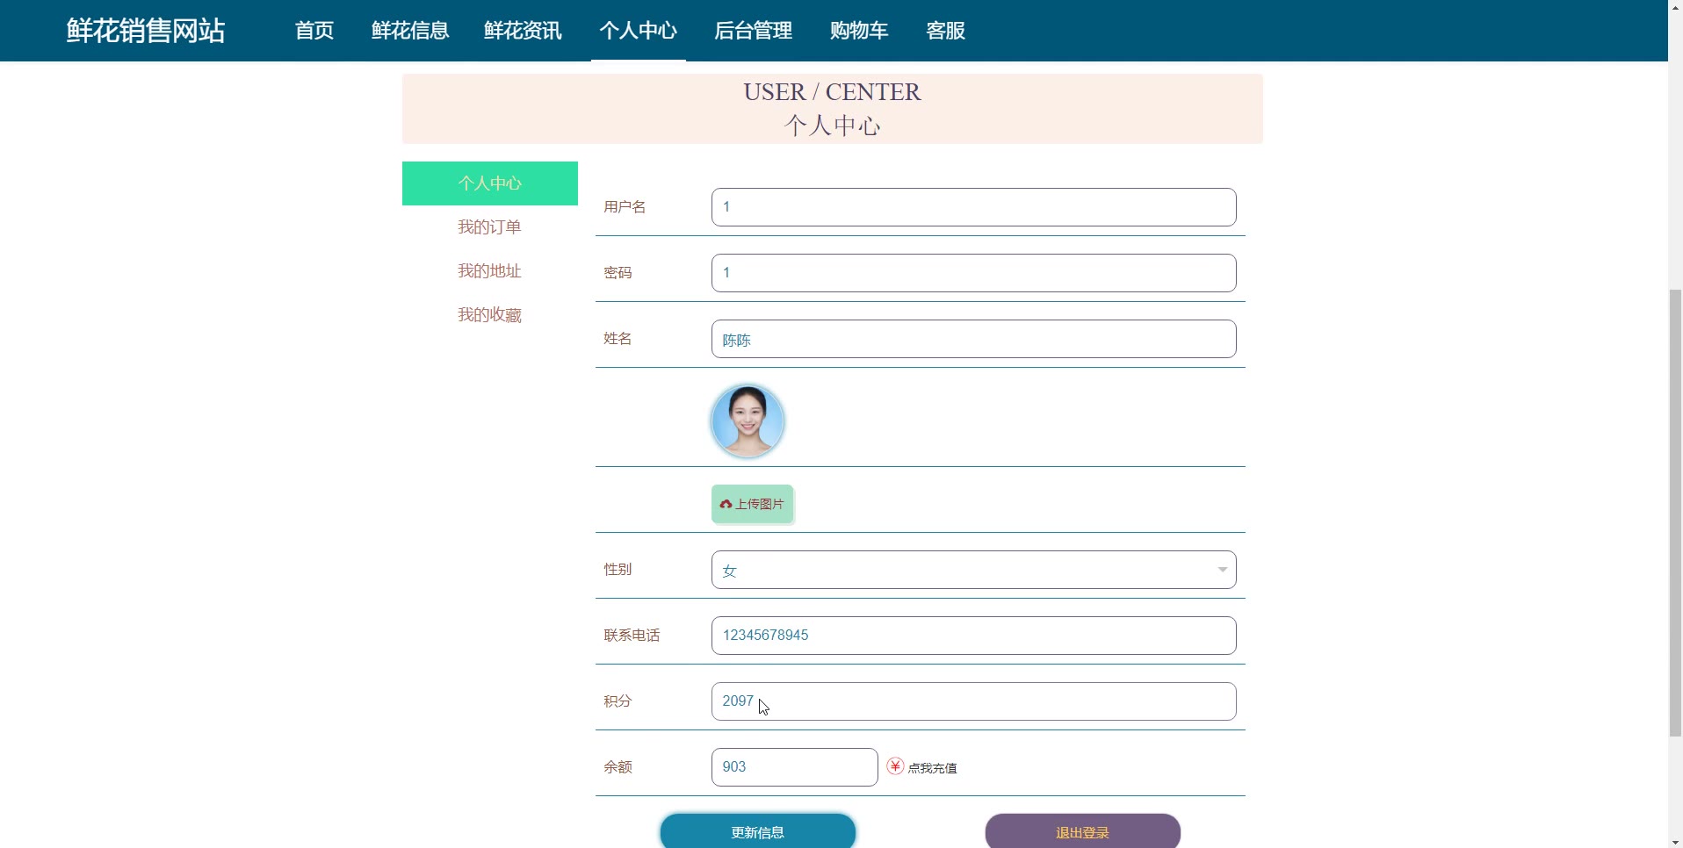This screenshot has width=1683, height=848.
Task: Open 鲜花资讯 menu item
Action: (523, 31)
